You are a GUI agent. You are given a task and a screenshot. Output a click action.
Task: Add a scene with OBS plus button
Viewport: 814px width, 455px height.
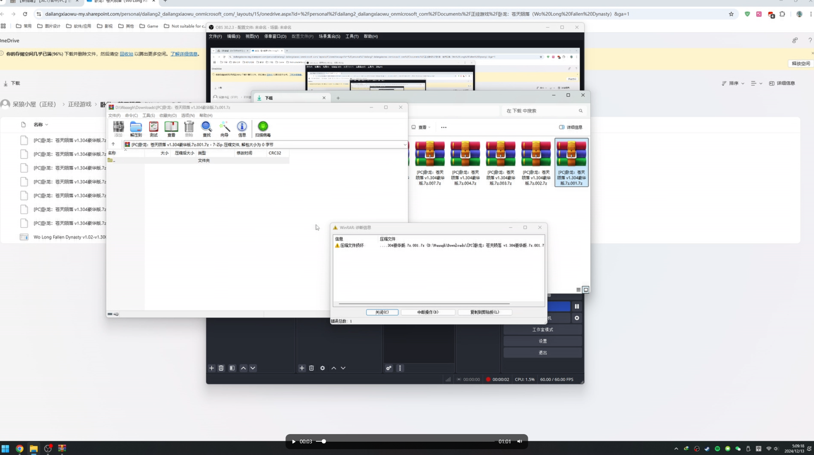click(x=212, y=368)
